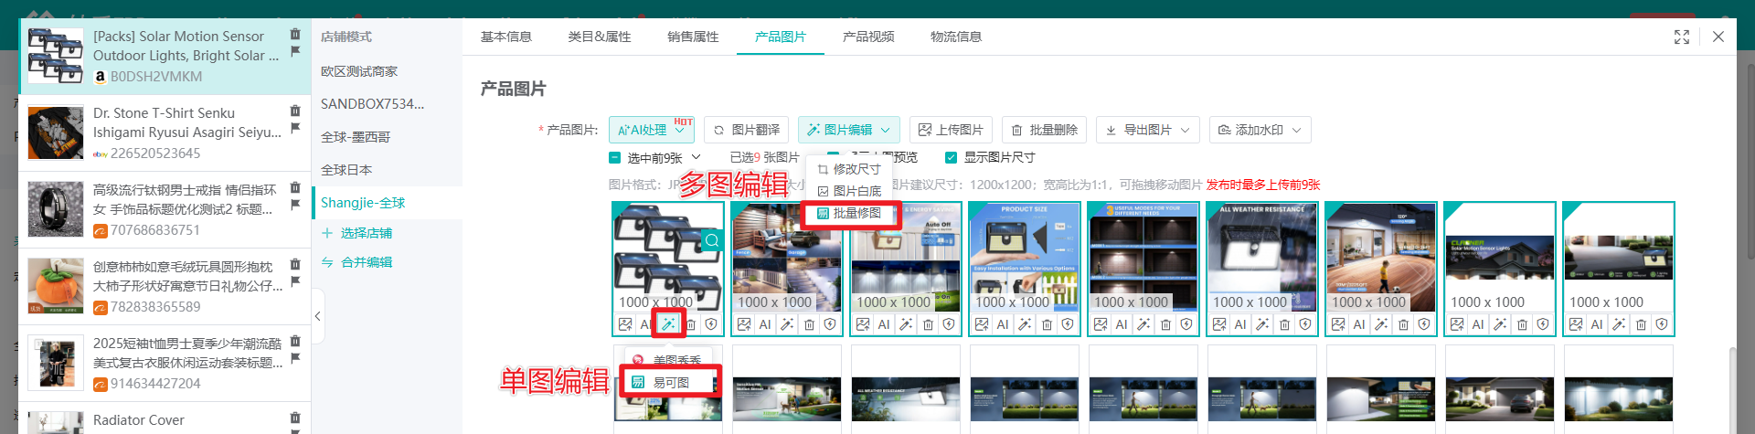
Task: Click replace-image icon under Auto Off image
Action: pyautogui.click(x=863, y=324)
